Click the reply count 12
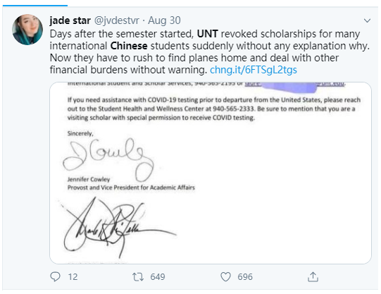The image size is (381, 294). click(73, 277)
